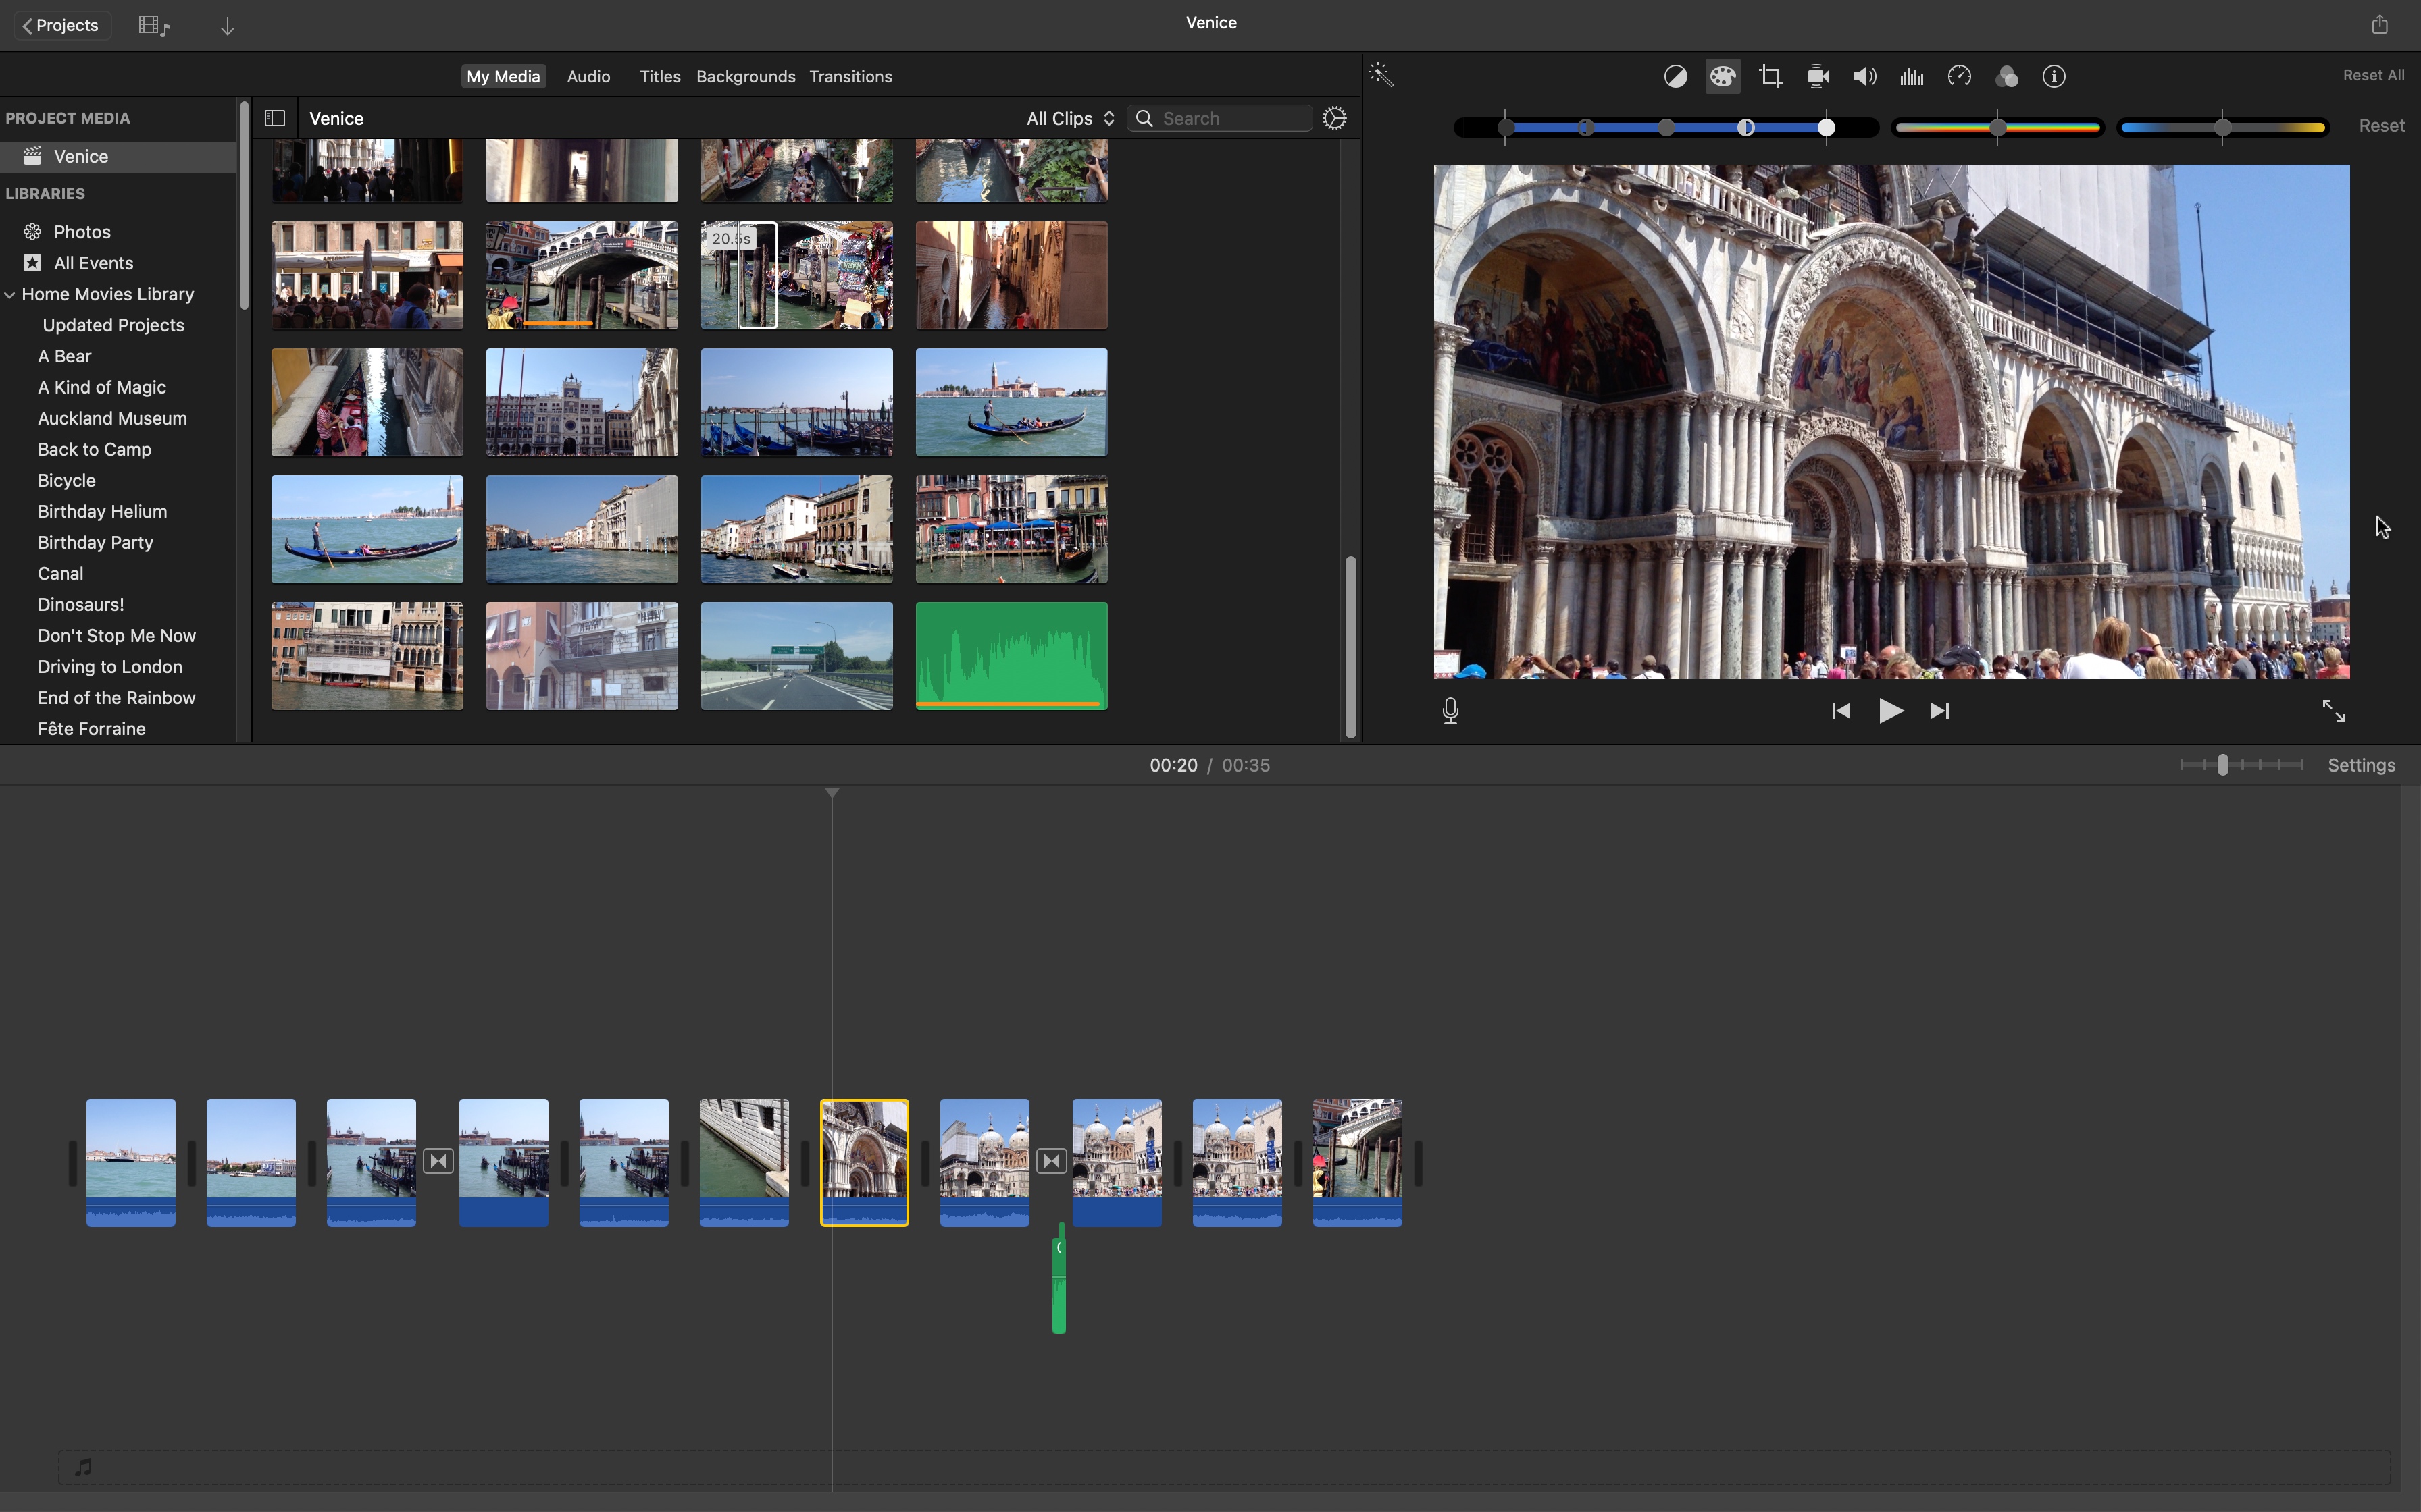The image size is (2421, 1512).
Task: Click the Settings button on timeline
Action: pyautogui.click(x=2364, y=765)
